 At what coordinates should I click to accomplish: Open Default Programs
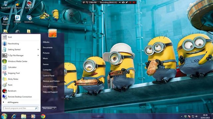tap(50, 87)
